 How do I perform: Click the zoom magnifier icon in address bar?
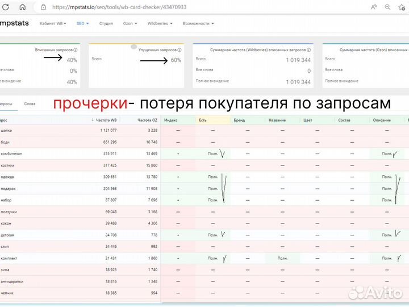[387, 7]
